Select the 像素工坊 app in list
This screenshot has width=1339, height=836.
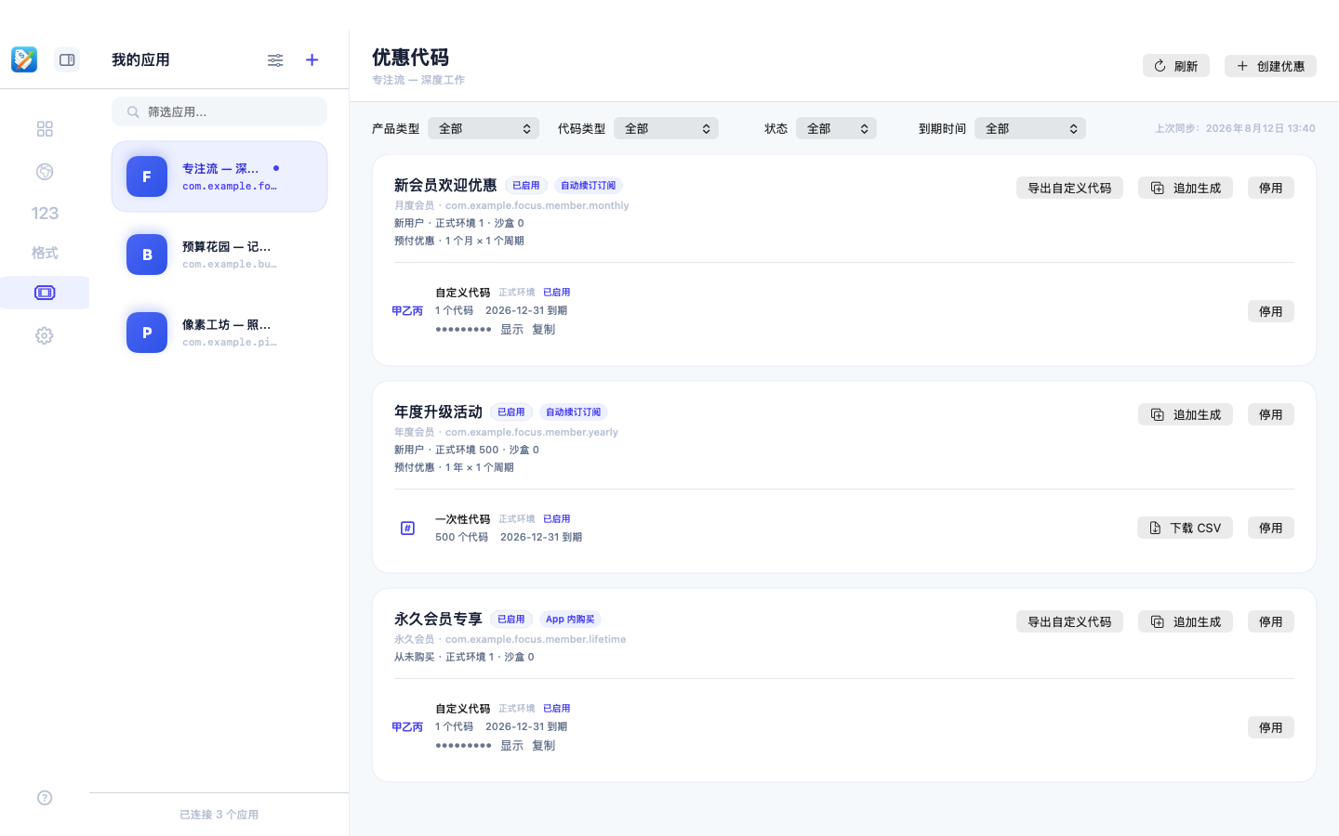(219, 333)
